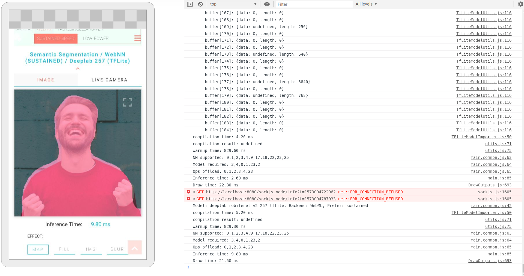The width and height of the screenshot is (524, 276).
Task: Toggle the console sidebar icon
Action: [x=190, y=4]
